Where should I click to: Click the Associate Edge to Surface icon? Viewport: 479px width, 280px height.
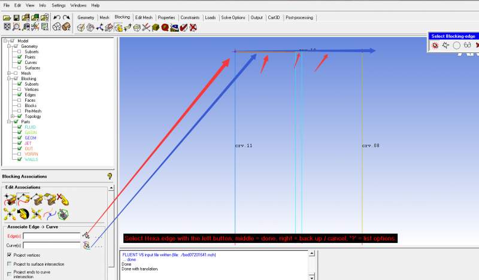(37, 200)
